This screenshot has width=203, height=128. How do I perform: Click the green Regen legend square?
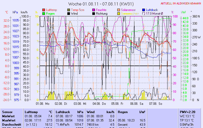(44, 13)
